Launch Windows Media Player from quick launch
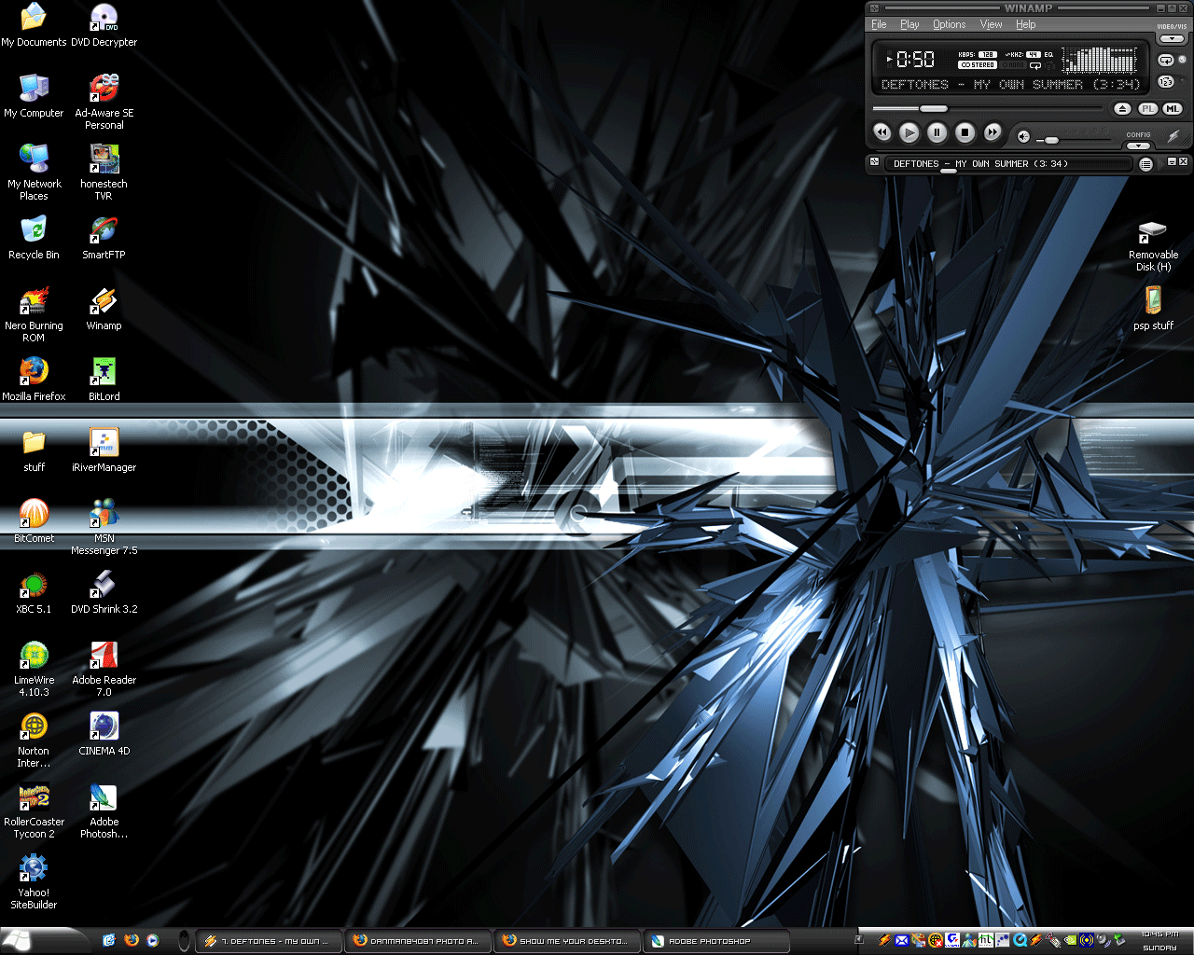Viewport: 1194px width, 955px height. (x=153, y=940)
